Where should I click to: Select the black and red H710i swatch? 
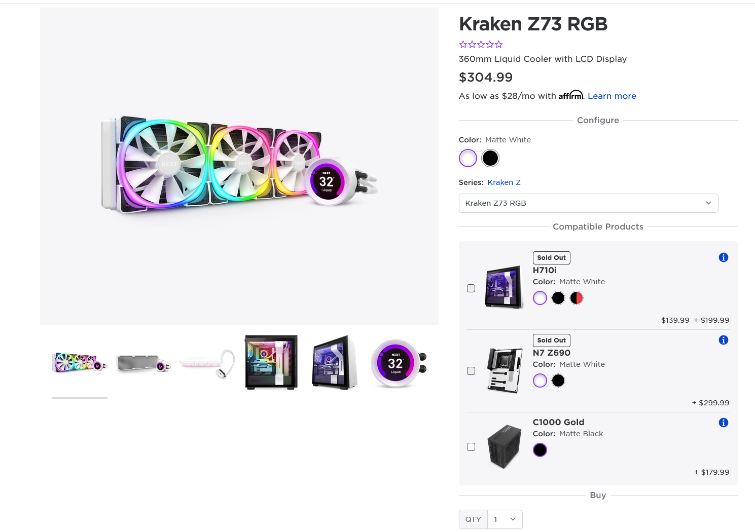click(x=577, y=298)
